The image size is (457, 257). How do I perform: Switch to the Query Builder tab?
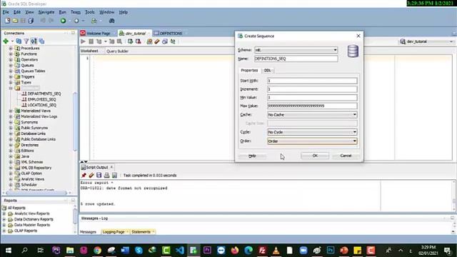pos(117,51)
